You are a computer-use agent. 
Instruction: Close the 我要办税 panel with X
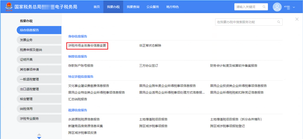pos(297,19)
